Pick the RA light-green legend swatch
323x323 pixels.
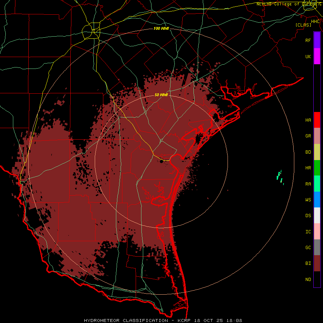pyautogui.click(x=317, y=184)
